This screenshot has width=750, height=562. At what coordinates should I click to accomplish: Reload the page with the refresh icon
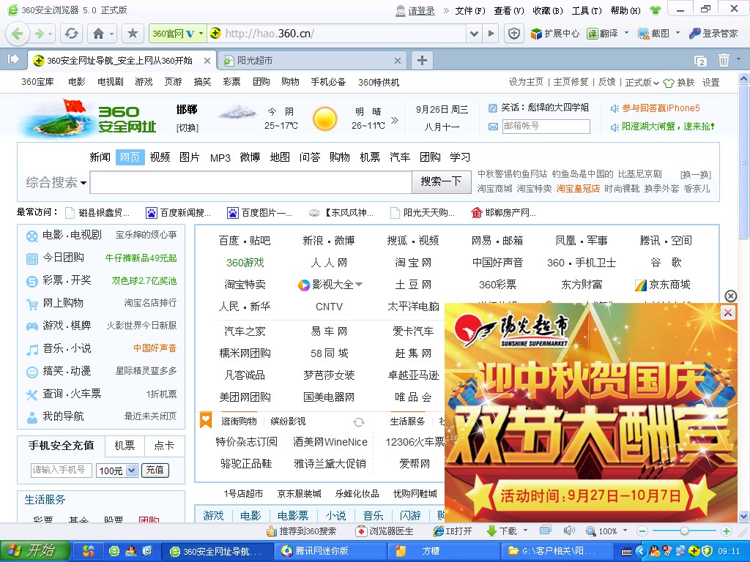72,34
